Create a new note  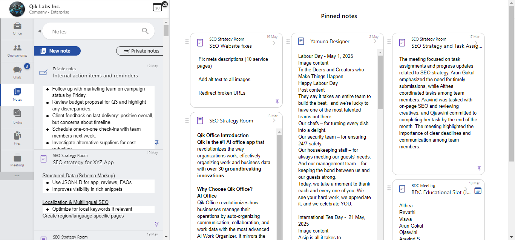pos(57,51)
